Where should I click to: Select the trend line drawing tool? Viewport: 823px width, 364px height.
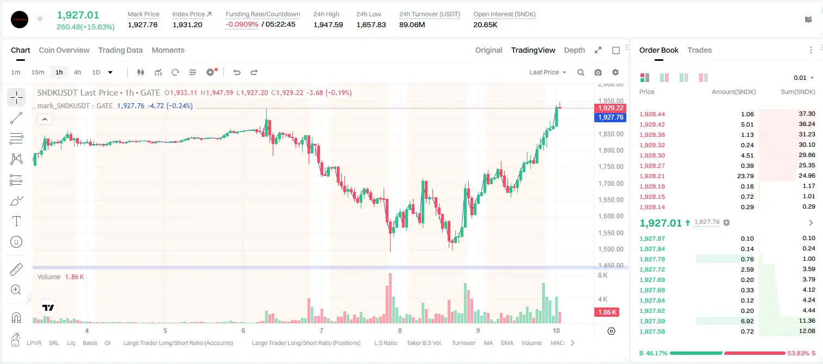click(16, 118)
